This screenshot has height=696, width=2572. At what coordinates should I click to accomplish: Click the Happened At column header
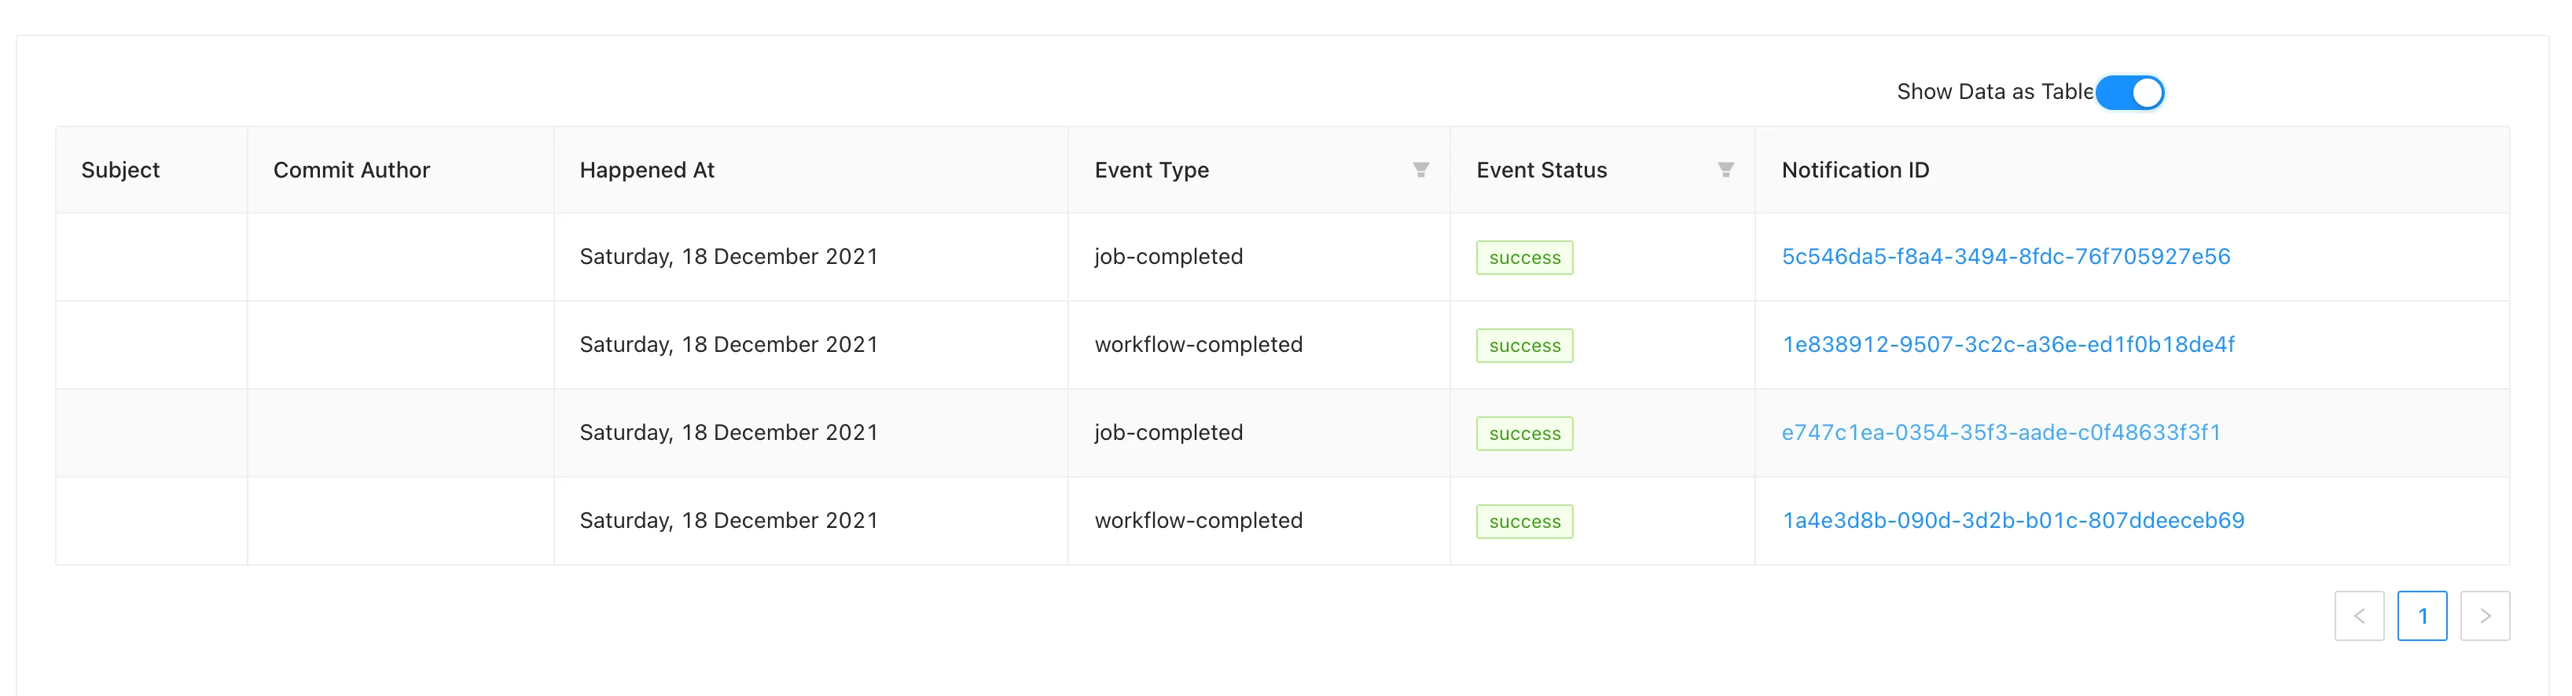tap(810, 170)
